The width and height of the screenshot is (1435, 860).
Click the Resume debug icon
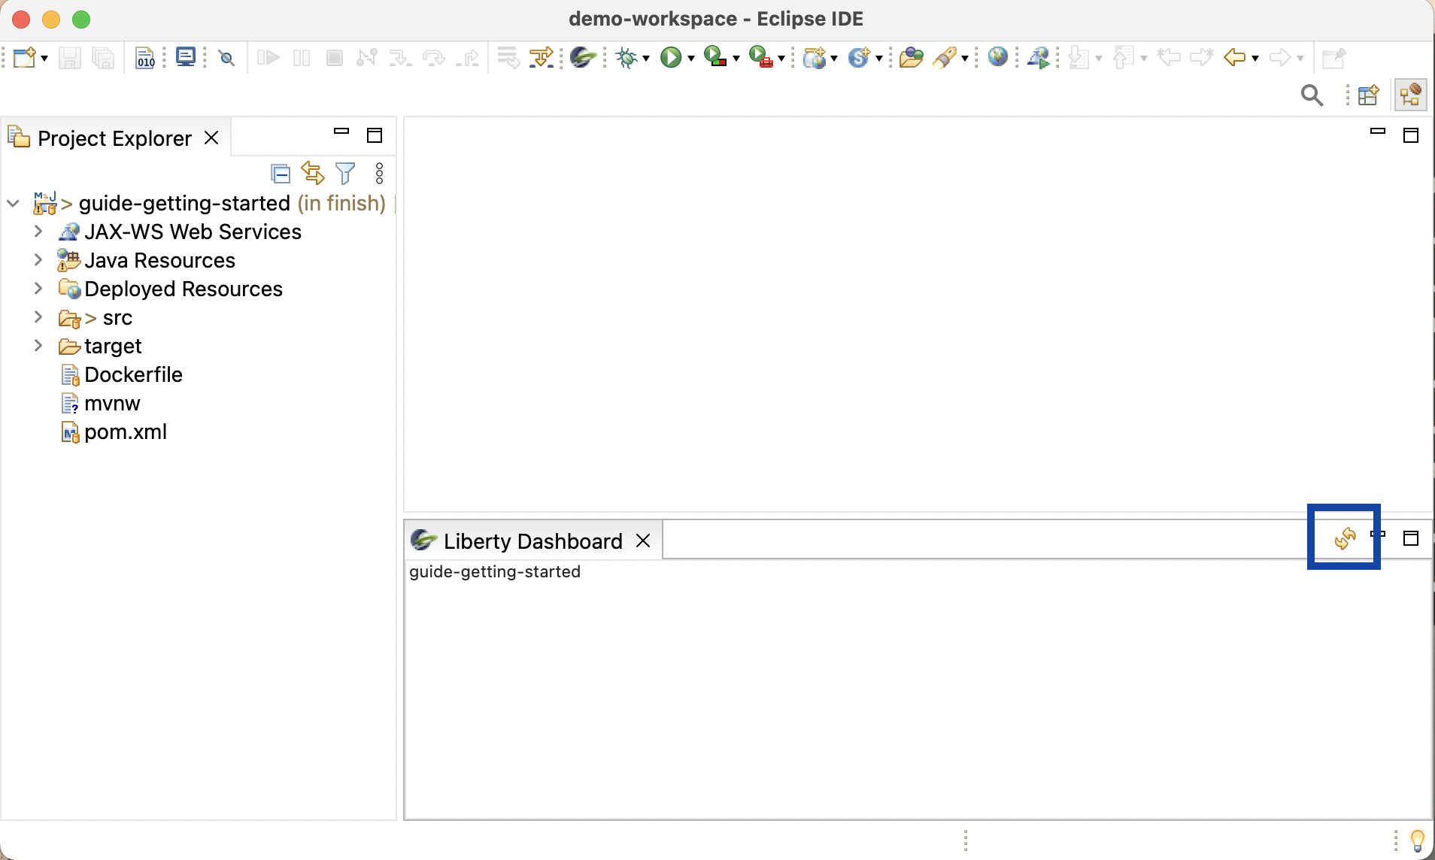(268, 58)
